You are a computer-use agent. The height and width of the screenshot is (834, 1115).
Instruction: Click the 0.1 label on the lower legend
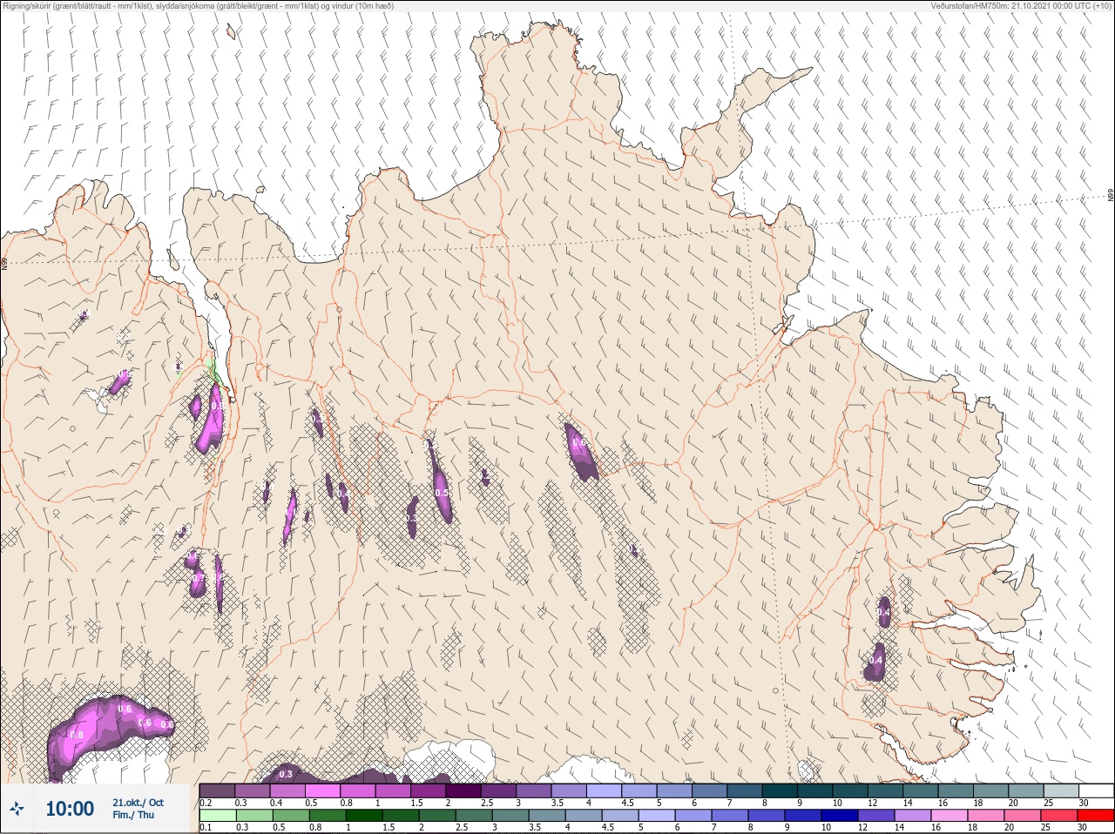[x=205, y=828]
